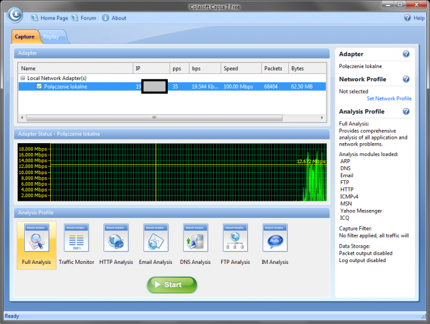430x324 pixels.
Task: Open the Help menu item
Action: pyautogui.click(x=419, y=18)
